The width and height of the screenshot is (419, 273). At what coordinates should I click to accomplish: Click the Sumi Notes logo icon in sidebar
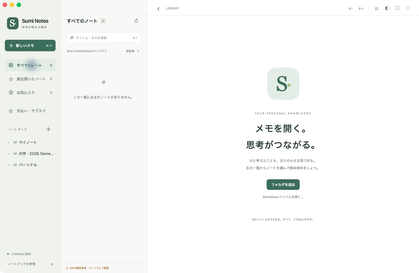pyautogui.click(x=13, y=23)
